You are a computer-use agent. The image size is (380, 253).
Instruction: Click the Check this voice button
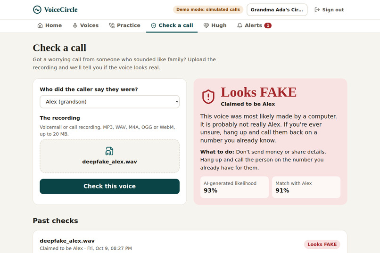(109, 186)
